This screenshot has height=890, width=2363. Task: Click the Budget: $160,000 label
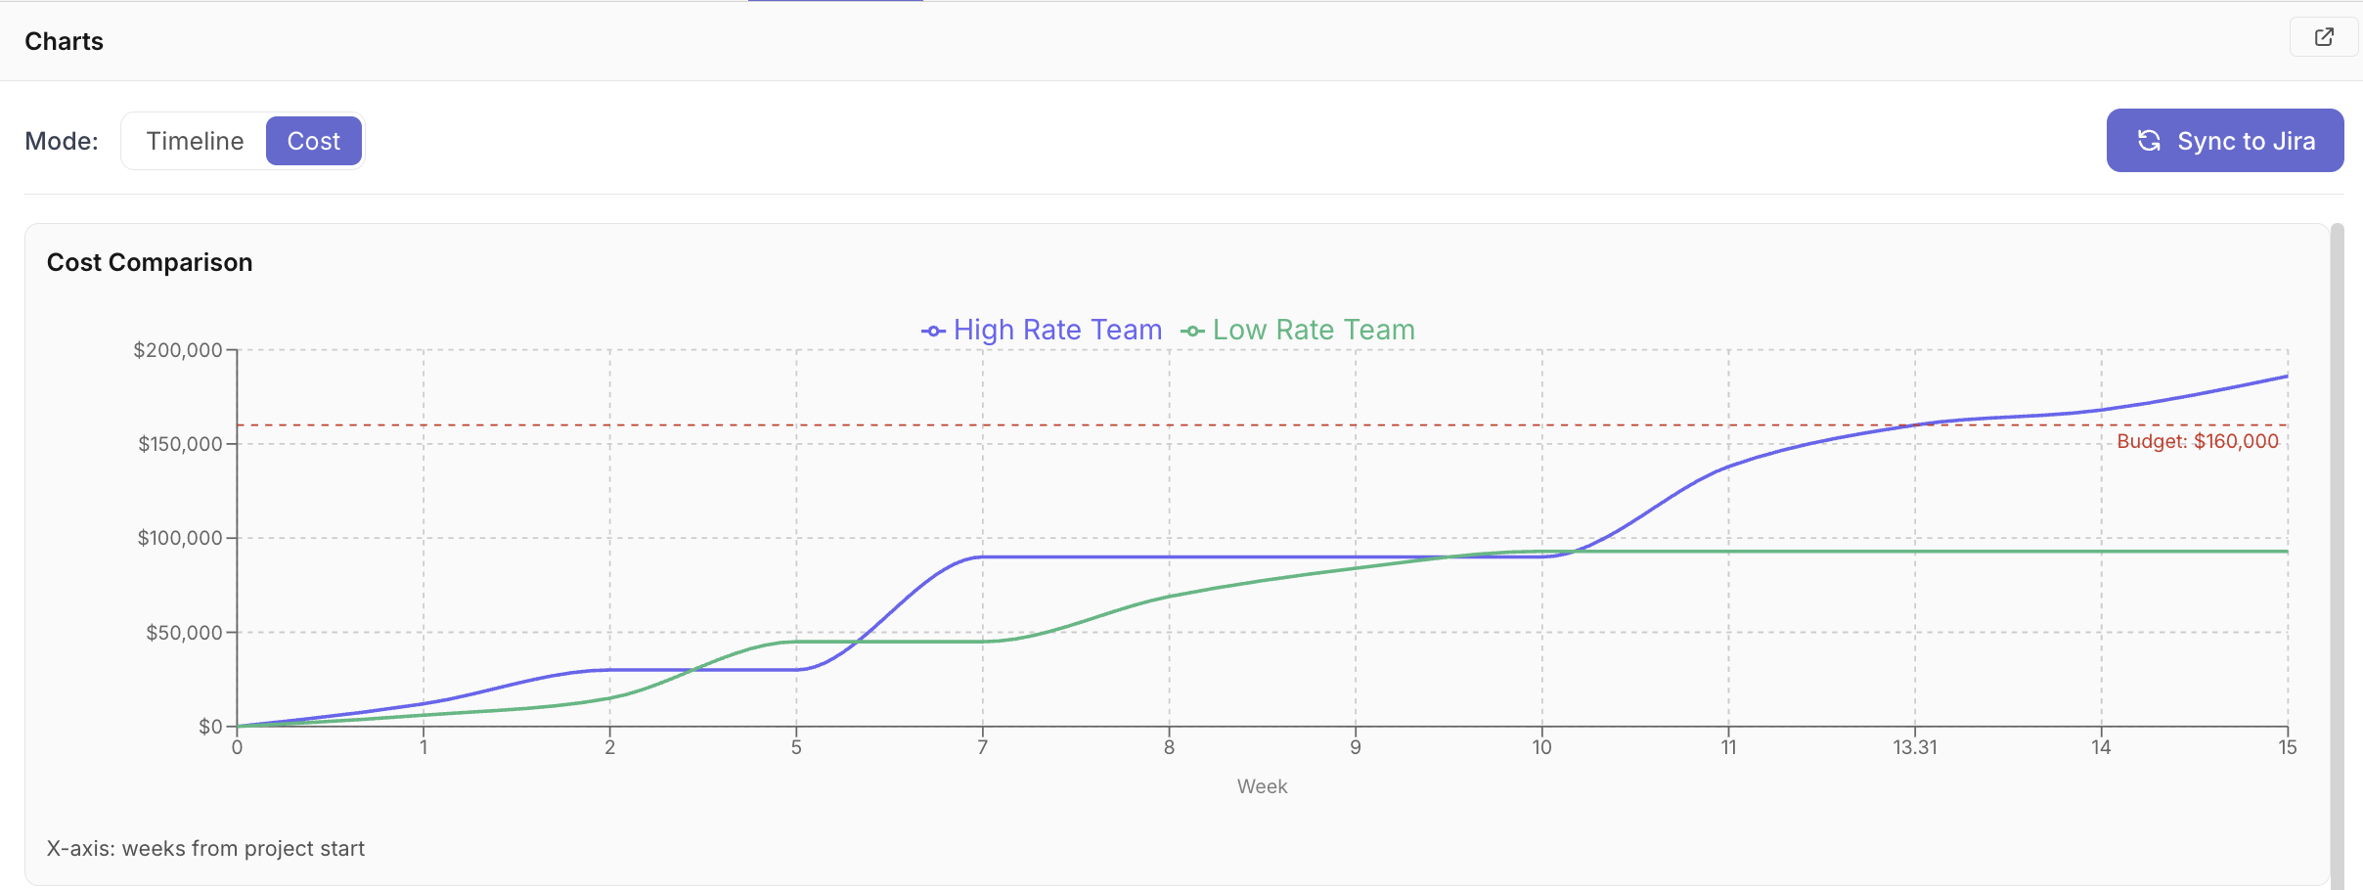2197,441
